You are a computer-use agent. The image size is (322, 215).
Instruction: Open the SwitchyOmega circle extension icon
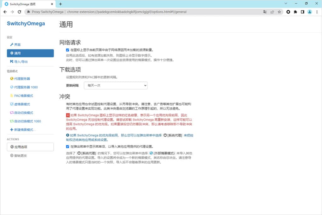coord(288,12)
